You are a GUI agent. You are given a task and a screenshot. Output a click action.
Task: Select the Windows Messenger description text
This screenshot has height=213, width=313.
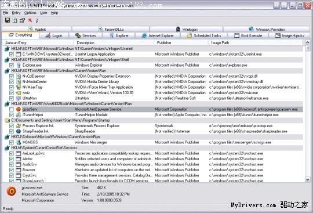90,142
